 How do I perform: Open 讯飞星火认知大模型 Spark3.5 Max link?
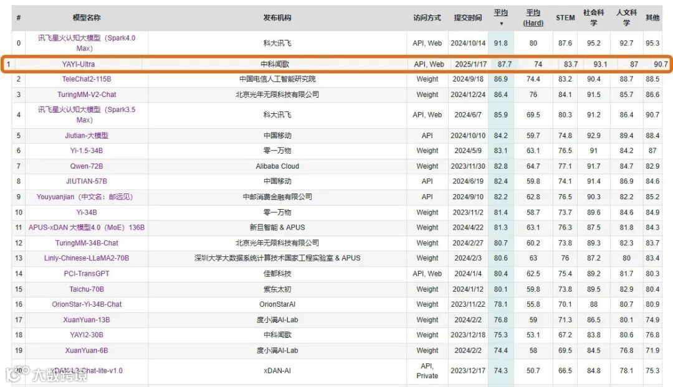[87, 114]
